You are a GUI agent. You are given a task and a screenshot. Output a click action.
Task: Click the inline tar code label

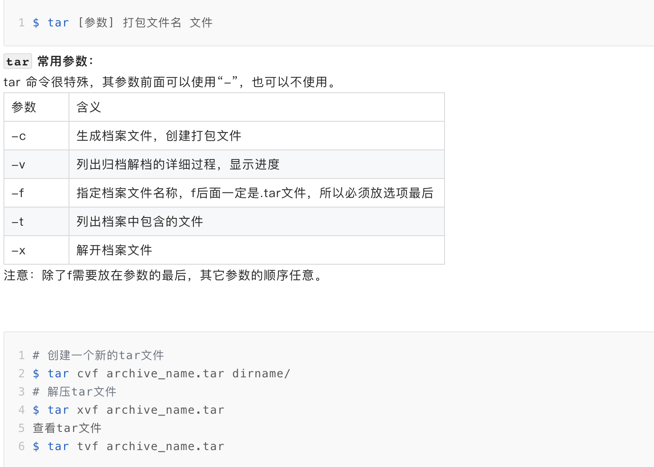tap(18, 62)
